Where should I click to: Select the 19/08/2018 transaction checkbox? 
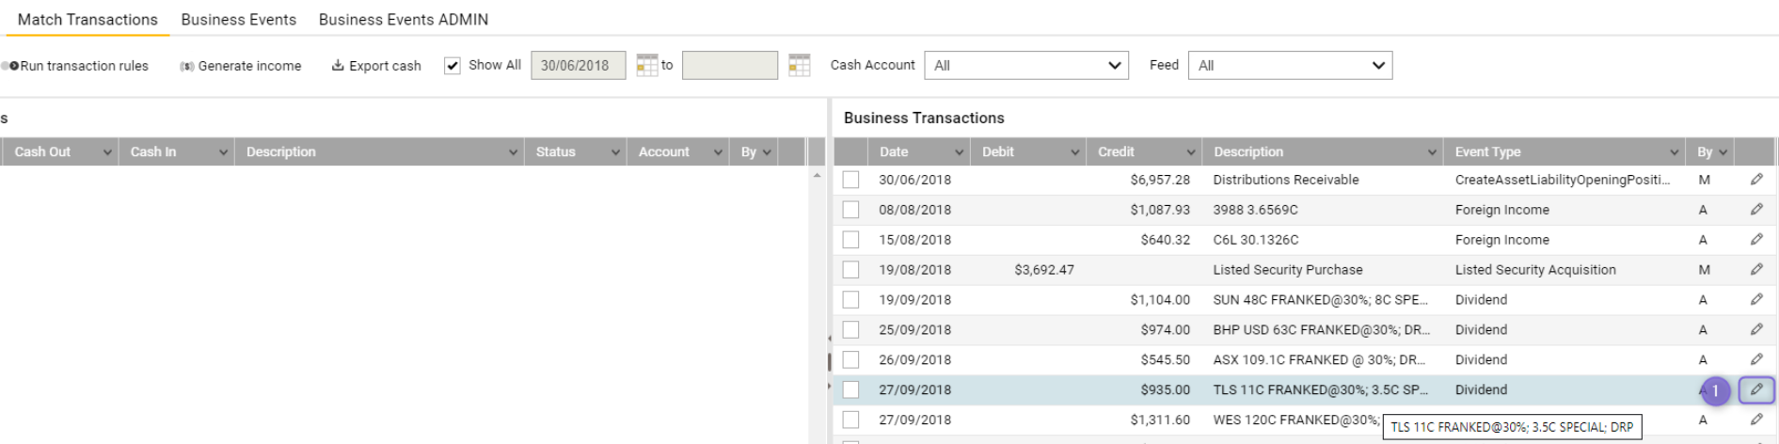tap(850, 270)
